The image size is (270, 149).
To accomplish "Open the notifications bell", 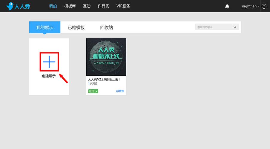I will coord(227,6).
